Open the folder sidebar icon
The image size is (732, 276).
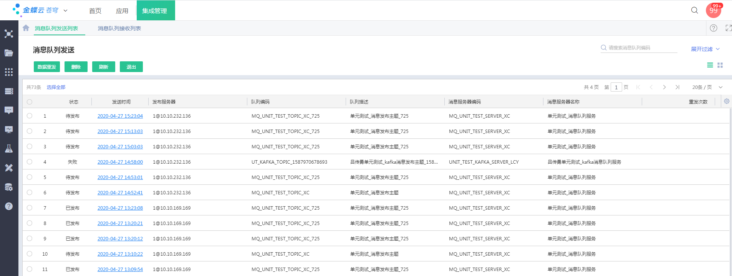9,53
